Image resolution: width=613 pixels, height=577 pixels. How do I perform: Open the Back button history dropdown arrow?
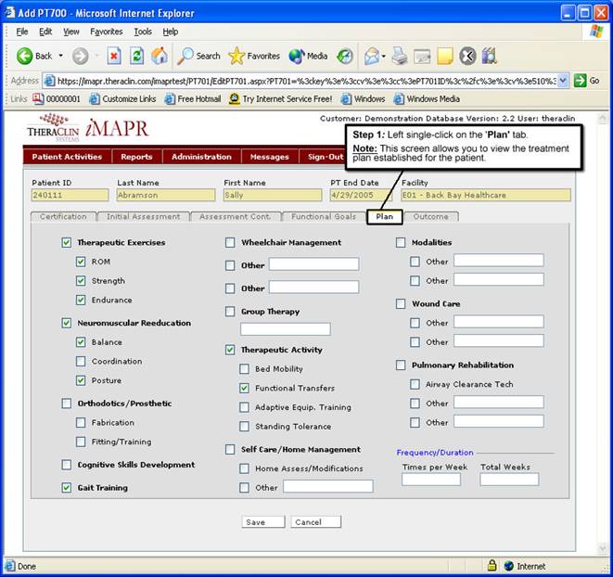coord(61,56)
